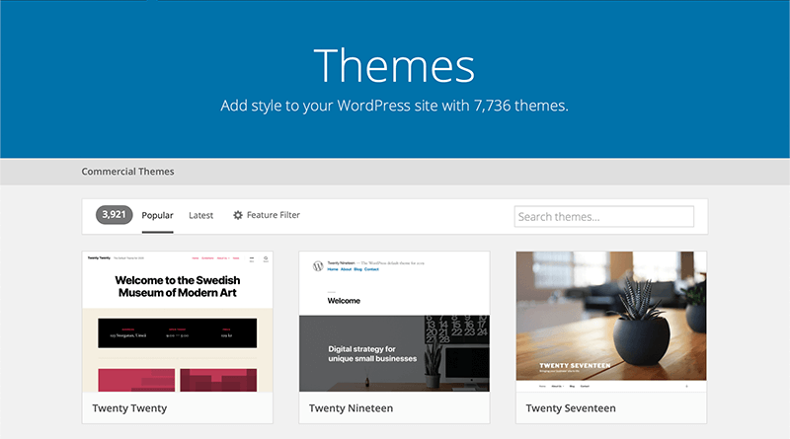Click the Twenty Nineteen theme name
790x439 pixels.
coord(352,408)
